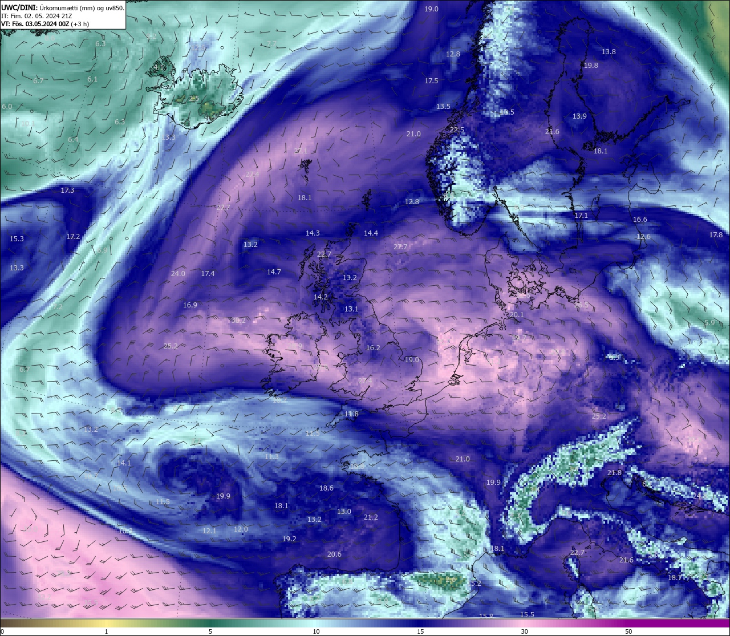Click the value label '18.6' on the map
This screenshot has height=636, width=730.
pyautogui.click(x=326, y=488)
